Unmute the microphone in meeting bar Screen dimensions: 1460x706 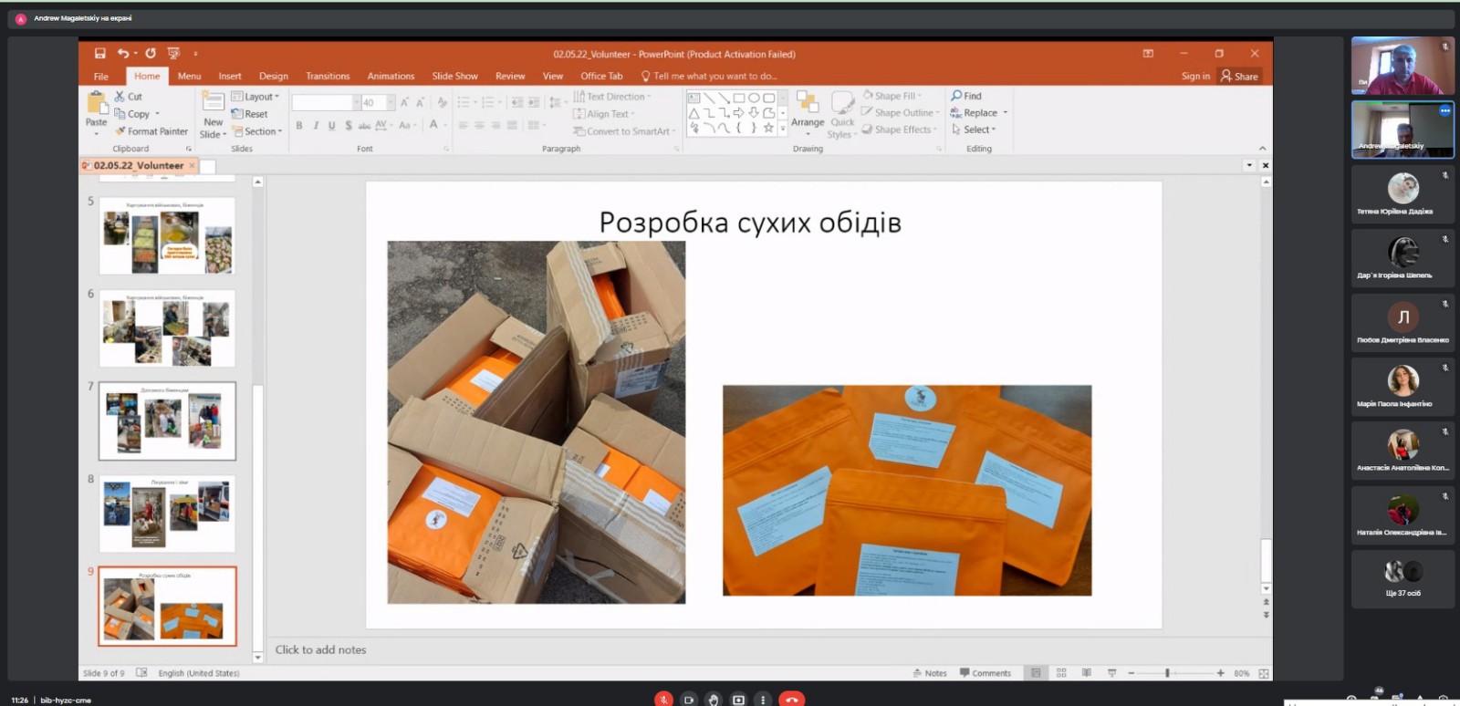[x=663, y=700]
